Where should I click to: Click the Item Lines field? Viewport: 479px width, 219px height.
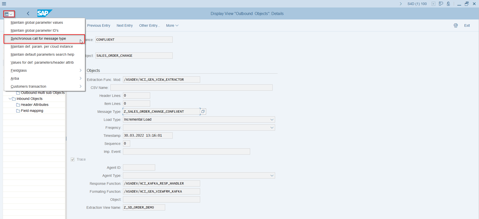(136, 104)
